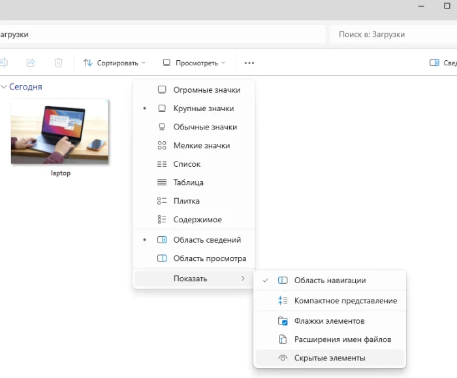Click the Share icon in toolbar
Screen dimensions: 457x378
click(31, 63)
